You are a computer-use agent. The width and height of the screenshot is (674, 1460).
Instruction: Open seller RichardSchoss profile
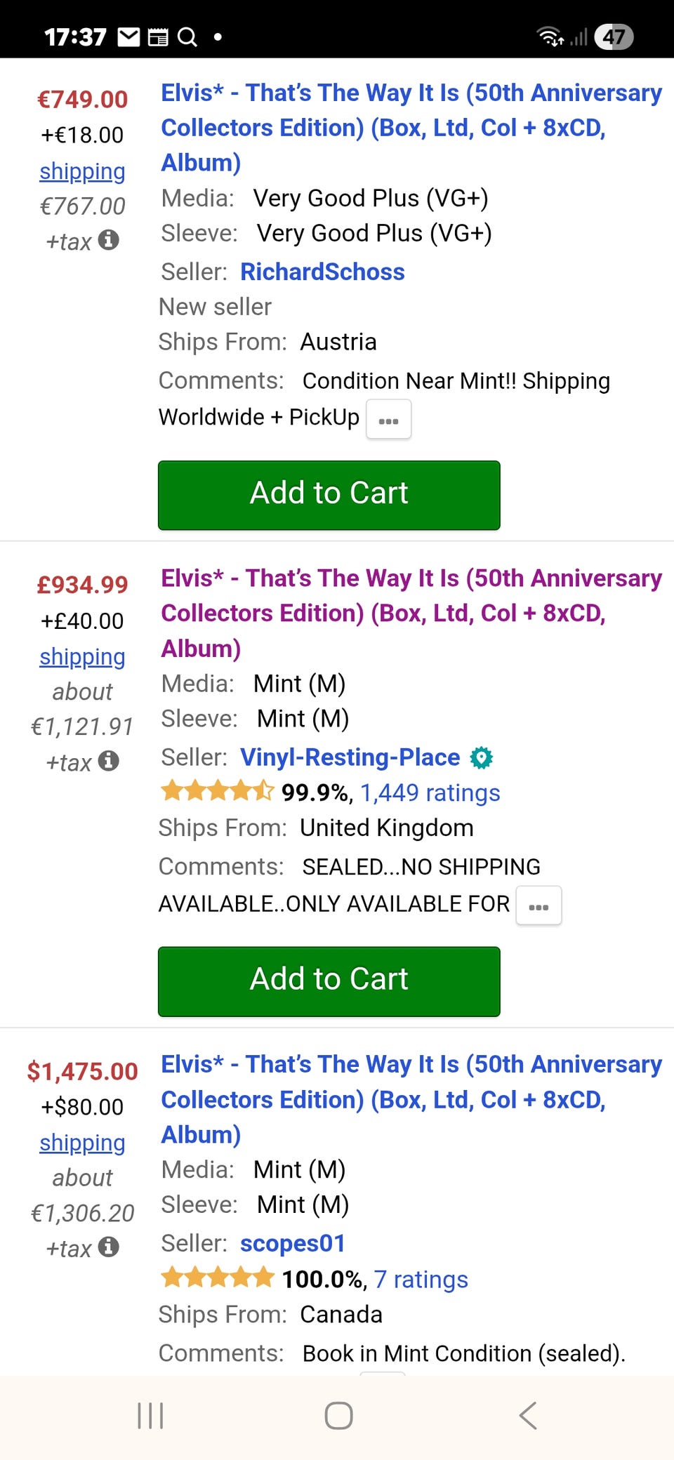click(x=322, y=272)
